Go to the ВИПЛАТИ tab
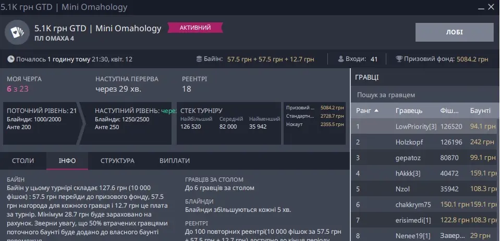501x241 pixels. (x=175, y=161)
